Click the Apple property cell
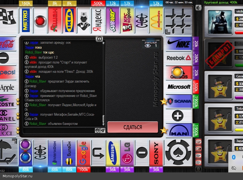The image size is (243, 180). pos(8,87)
